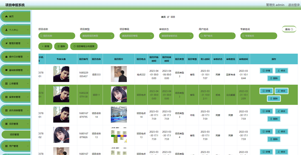Click the 项目等级分布报表 button
Screen dimensions: 301x155
pos(84,46)
